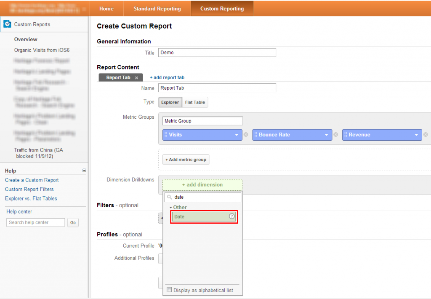Click the drag handle on the Visits metric

pyautogui.click(x=167, y=135)
